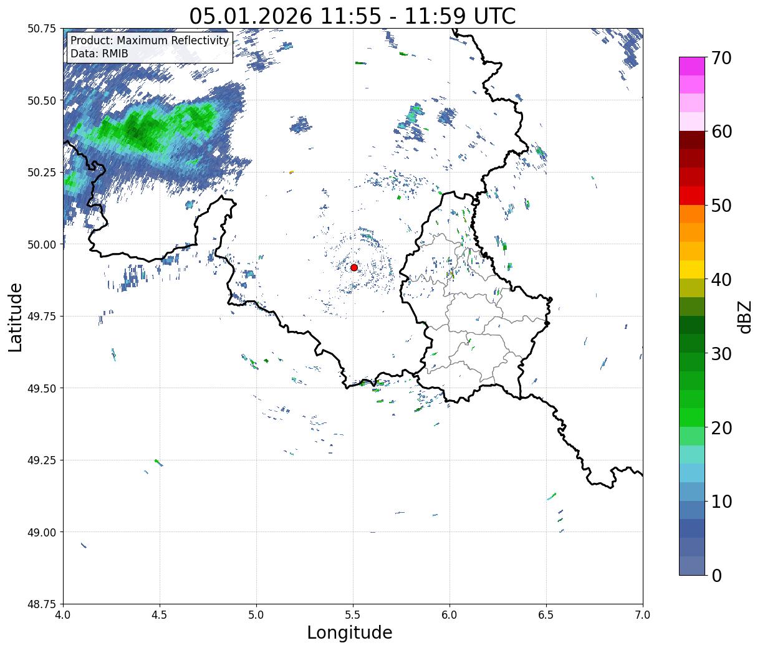Pick the bright green swatch just above 20 dBZ

(x=692, y=417)
